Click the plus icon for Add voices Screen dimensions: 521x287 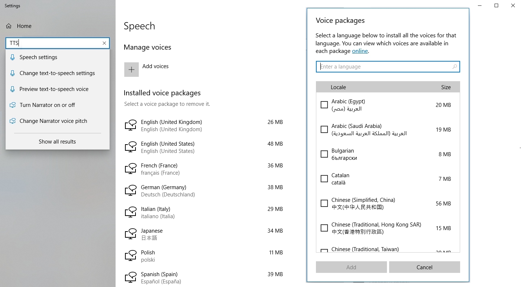pos(131,70)
